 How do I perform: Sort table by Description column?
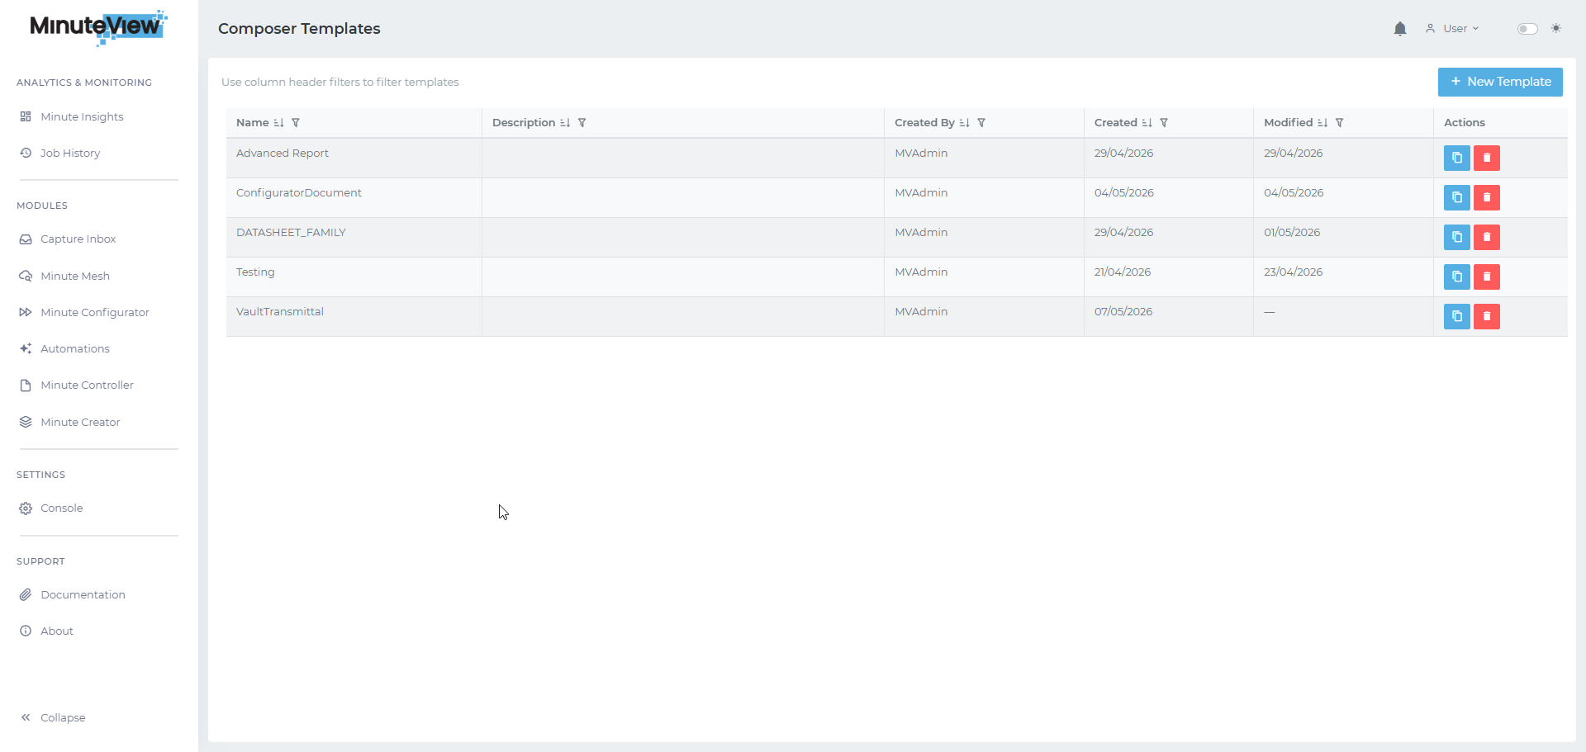565,123
